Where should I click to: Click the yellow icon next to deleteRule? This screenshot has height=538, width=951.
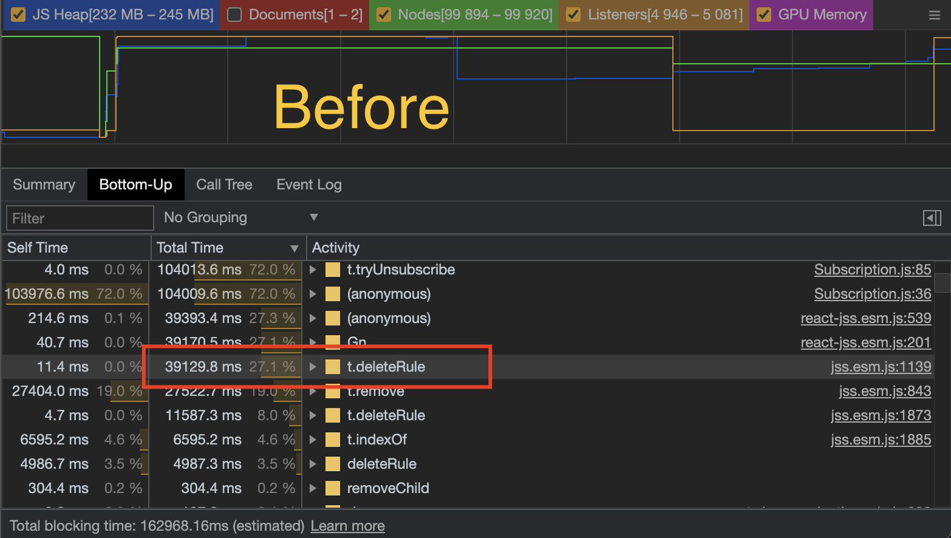click(x=332, y=463)
